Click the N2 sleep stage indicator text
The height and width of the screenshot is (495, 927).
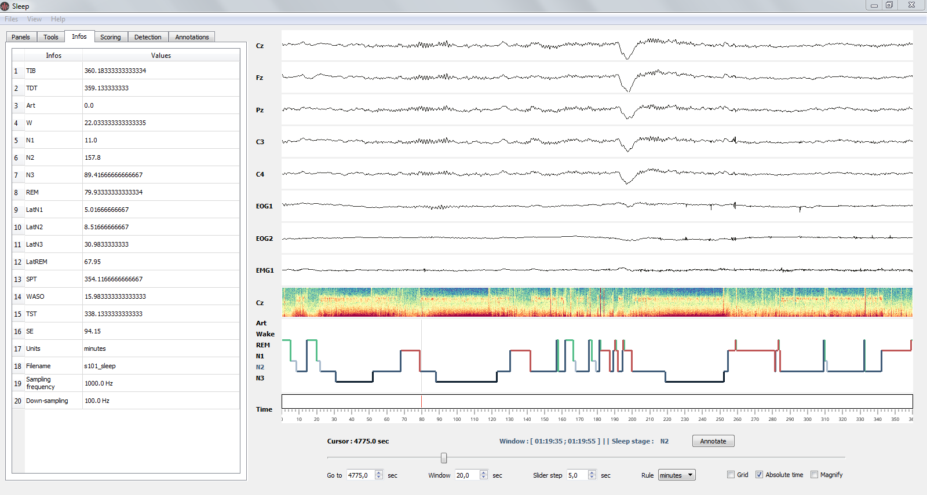(665, 441)
